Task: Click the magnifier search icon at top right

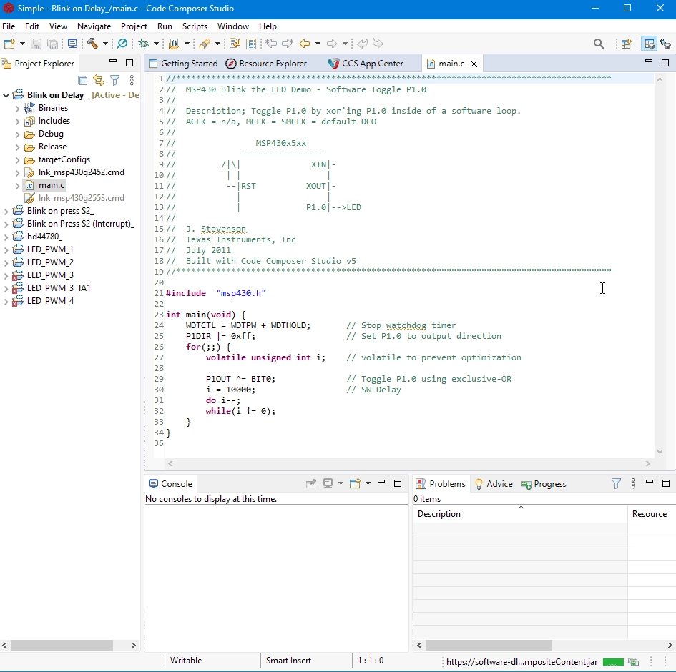Action: (599, 44)
